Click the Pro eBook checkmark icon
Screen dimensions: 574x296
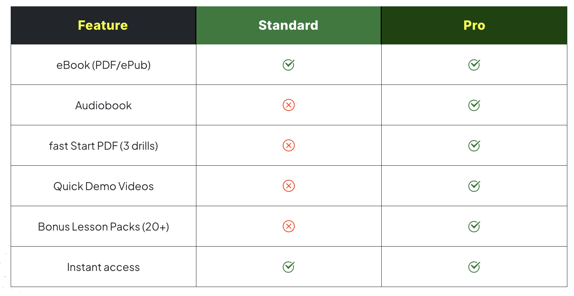pos(474,65)
